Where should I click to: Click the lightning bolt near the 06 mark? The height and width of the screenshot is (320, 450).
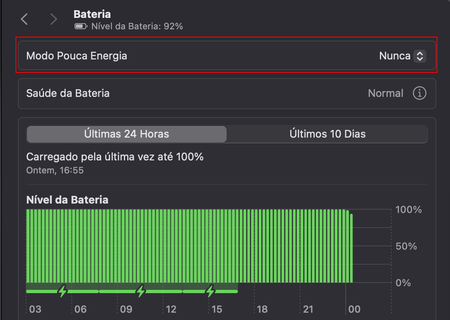(x=62, y=291)
